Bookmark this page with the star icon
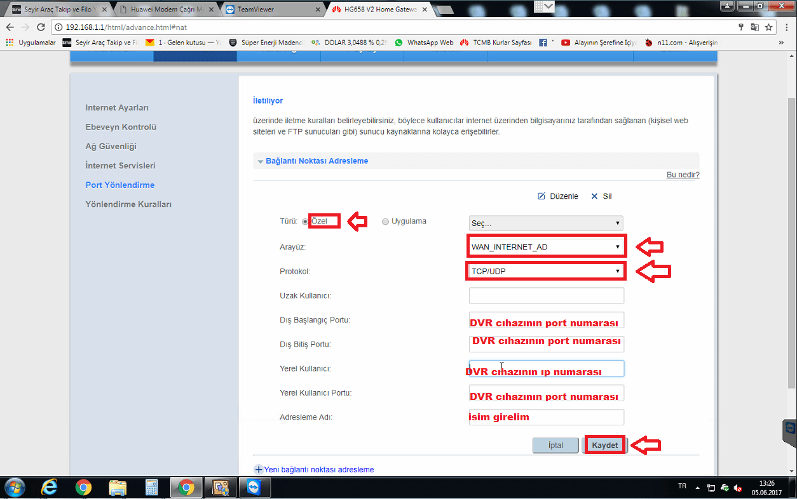 768,27
